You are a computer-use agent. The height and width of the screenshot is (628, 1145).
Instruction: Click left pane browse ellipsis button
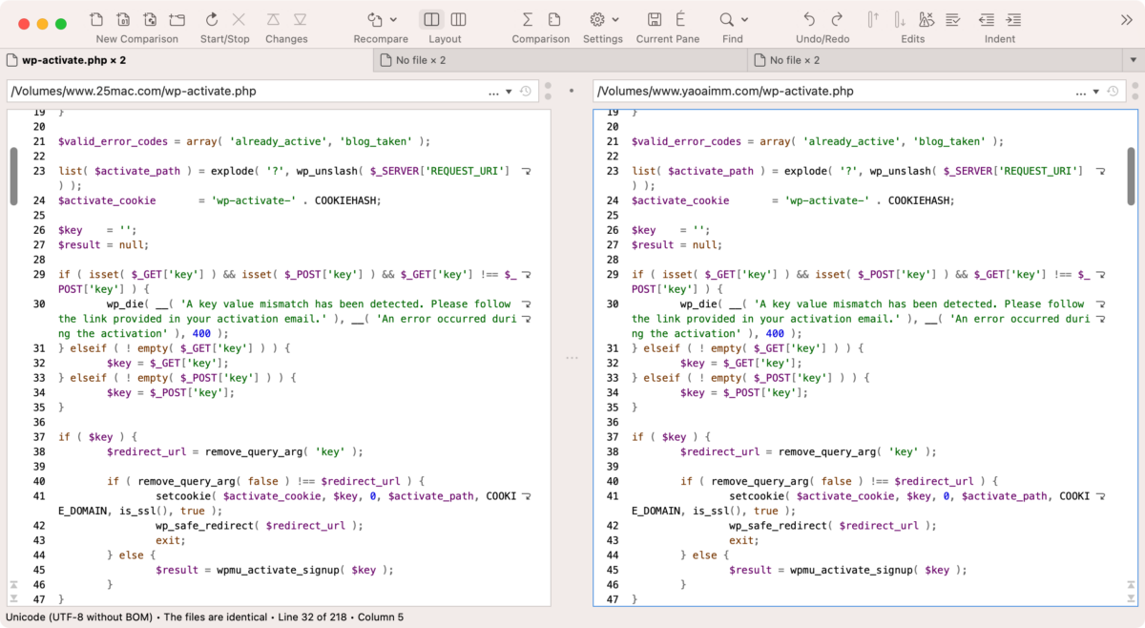tap(493, 93)
